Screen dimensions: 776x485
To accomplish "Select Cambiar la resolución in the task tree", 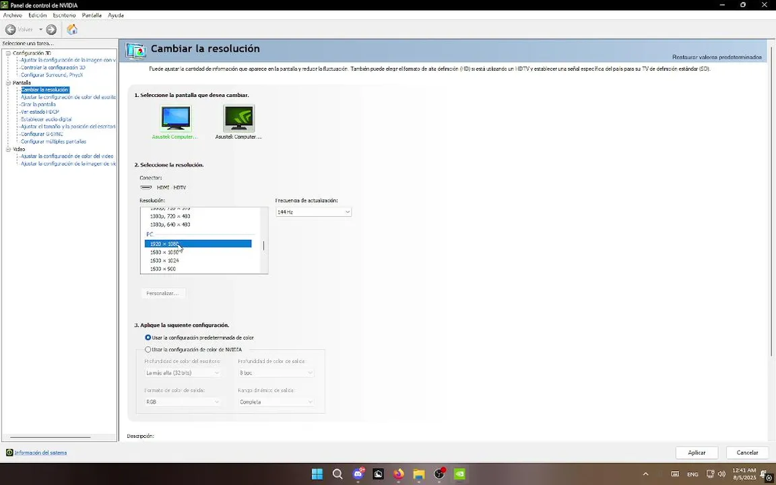I will pos(44,90).
